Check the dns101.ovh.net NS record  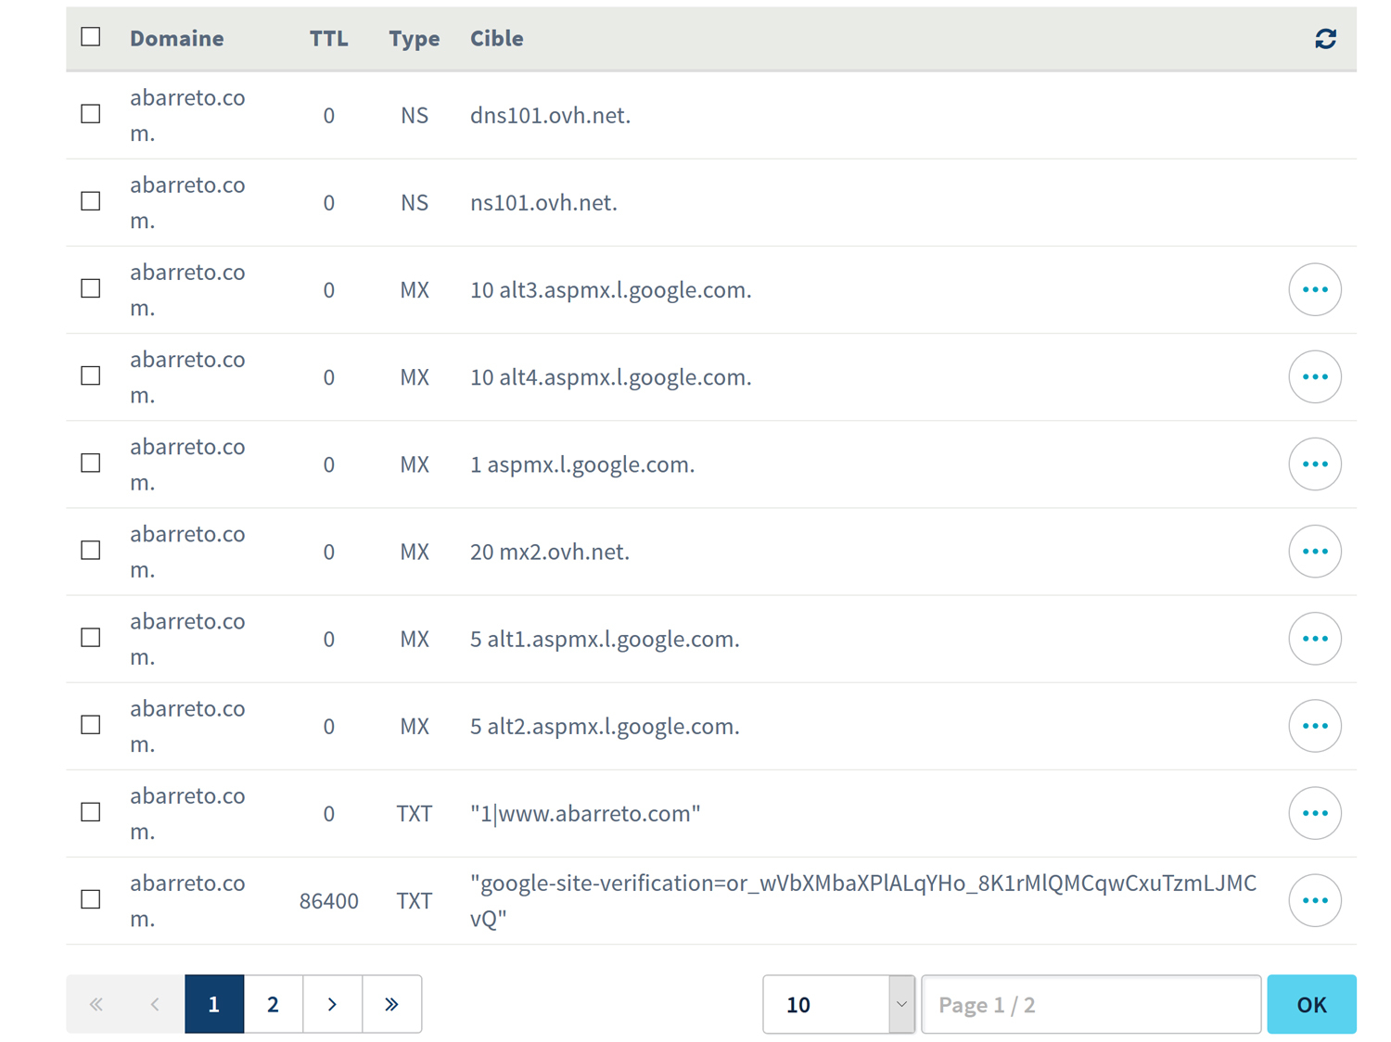pyautogui.click(x=91, y=114)
